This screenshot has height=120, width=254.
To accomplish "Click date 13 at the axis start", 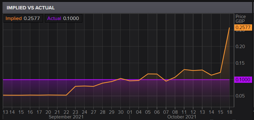I will (x=5, y=112).
